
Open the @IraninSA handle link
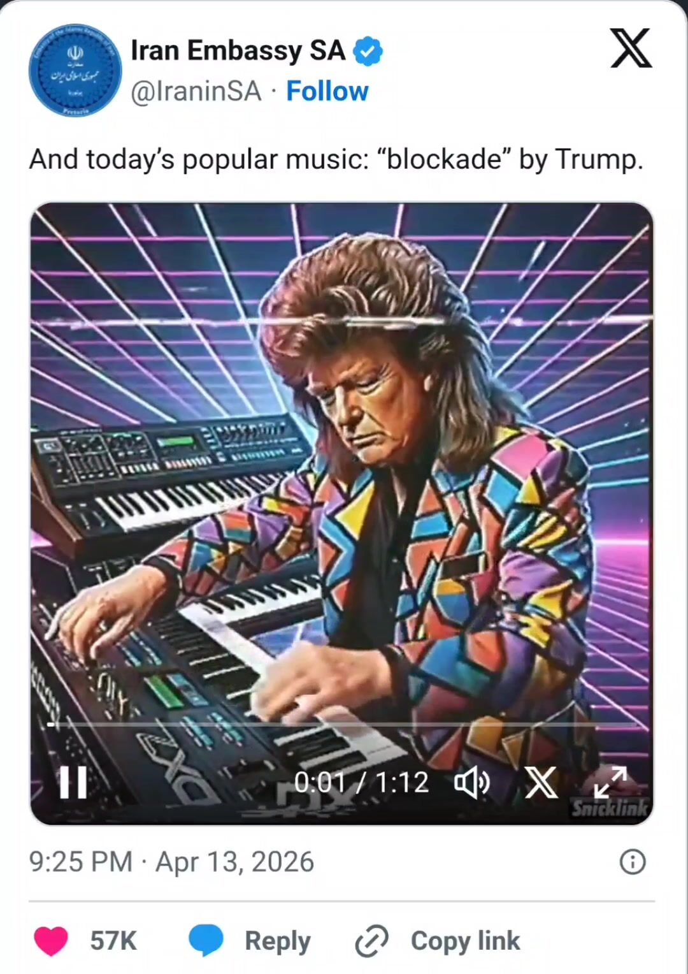click(x=196, y=91)
